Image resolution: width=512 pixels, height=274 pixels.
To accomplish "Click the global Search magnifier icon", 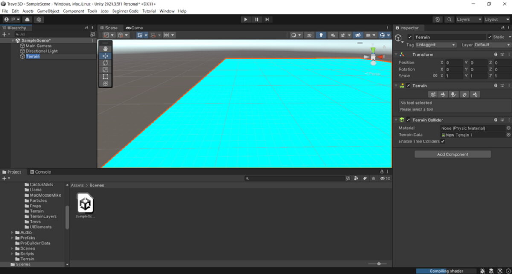I will click(x=449, y=20).
